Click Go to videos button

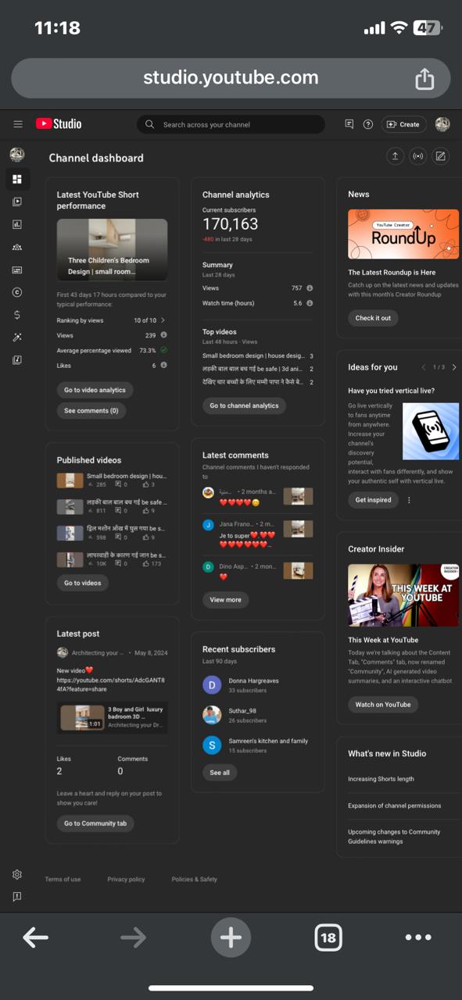point(83,583)
